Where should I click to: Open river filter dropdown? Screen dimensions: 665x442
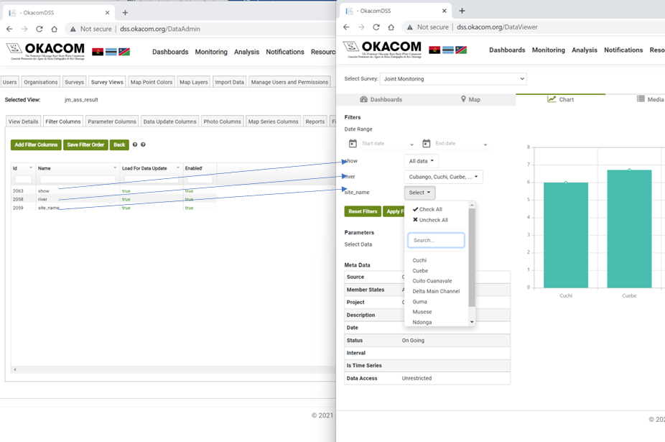tap(443, 177)
